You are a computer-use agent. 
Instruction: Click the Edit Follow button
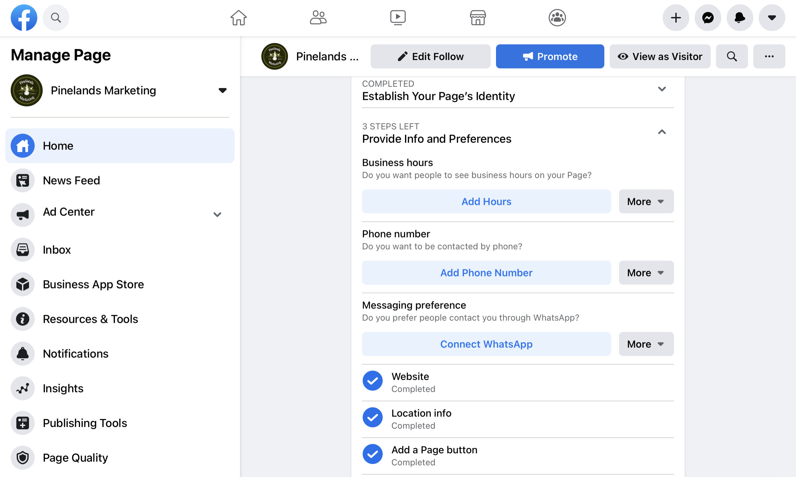click(430, 56)
